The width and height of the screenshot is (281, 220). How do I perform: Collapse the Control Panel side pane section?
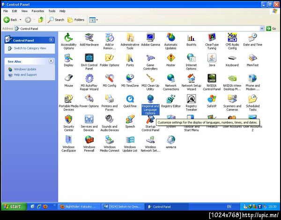(x=51, y=40)
